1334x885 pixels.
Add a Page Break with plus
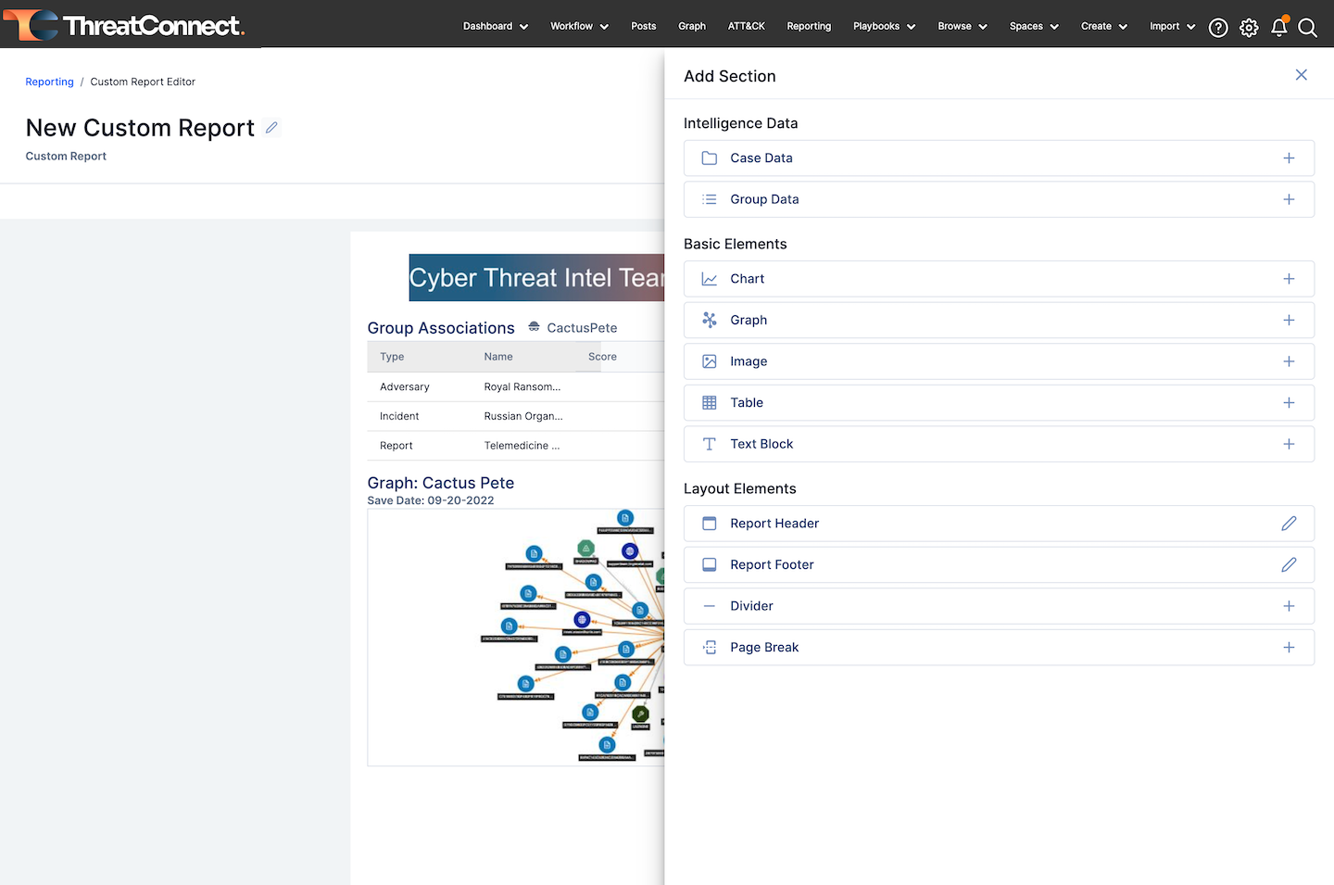pos(1289,647)
